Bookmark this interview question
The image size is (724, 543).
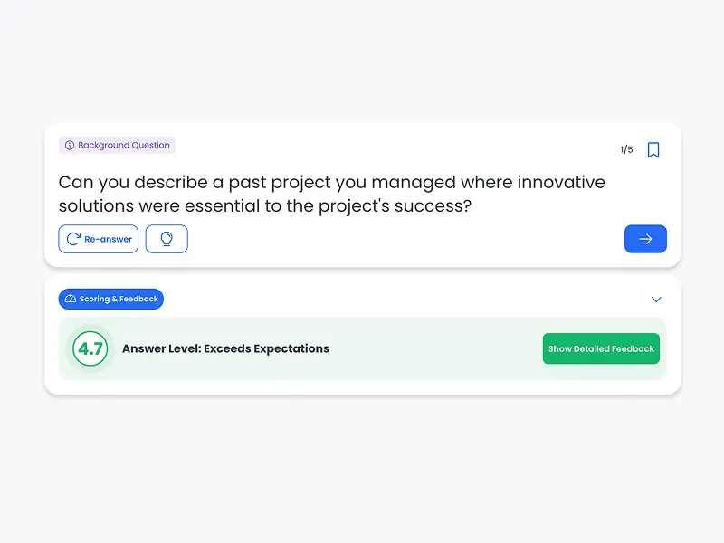click(653, 150)
